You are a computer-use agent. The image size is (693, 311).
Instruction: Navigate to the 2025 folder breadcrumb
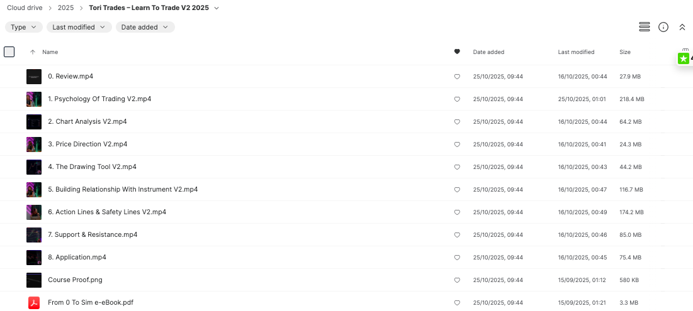[x=65, y=8]
